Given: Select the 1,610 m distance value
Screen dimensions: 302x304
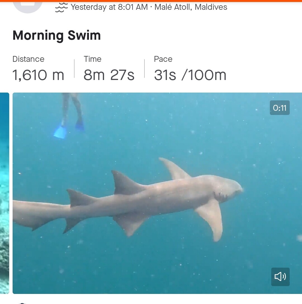Looking at the screenshot, I should pos(38,75).
